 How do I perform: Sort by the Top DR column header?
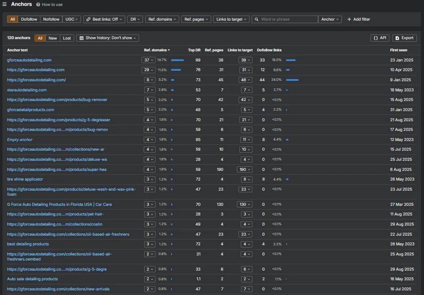(x=194, y=50)
